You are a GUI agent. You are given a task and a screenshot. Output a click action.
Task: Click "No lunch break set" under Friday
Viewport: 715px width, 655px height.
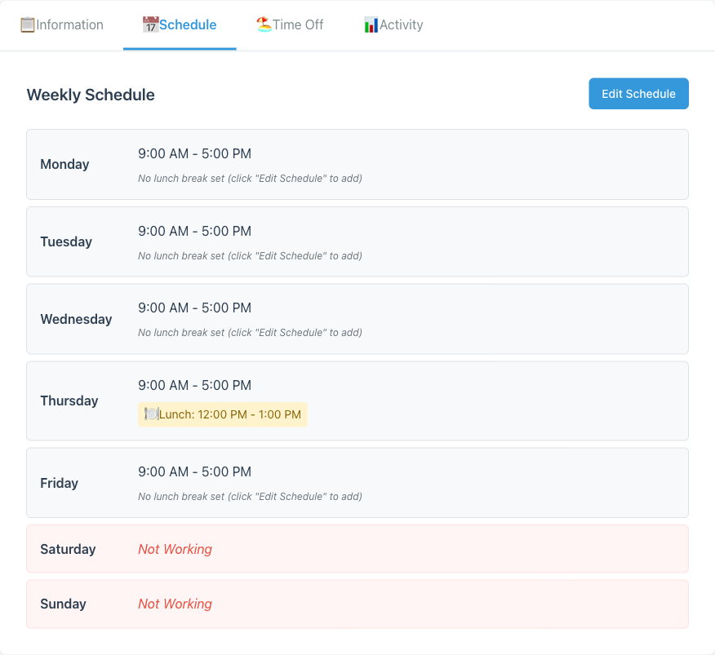(249, 496)
